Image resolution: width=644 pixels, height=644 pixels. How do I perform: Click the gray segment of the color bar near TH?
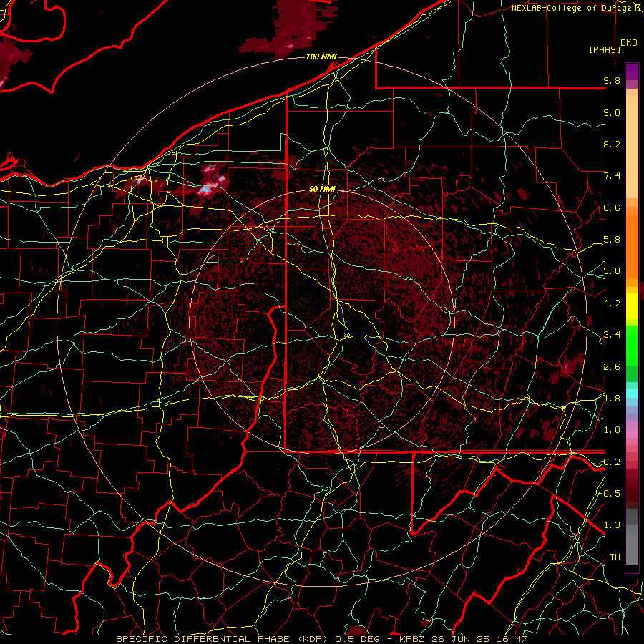632,550
